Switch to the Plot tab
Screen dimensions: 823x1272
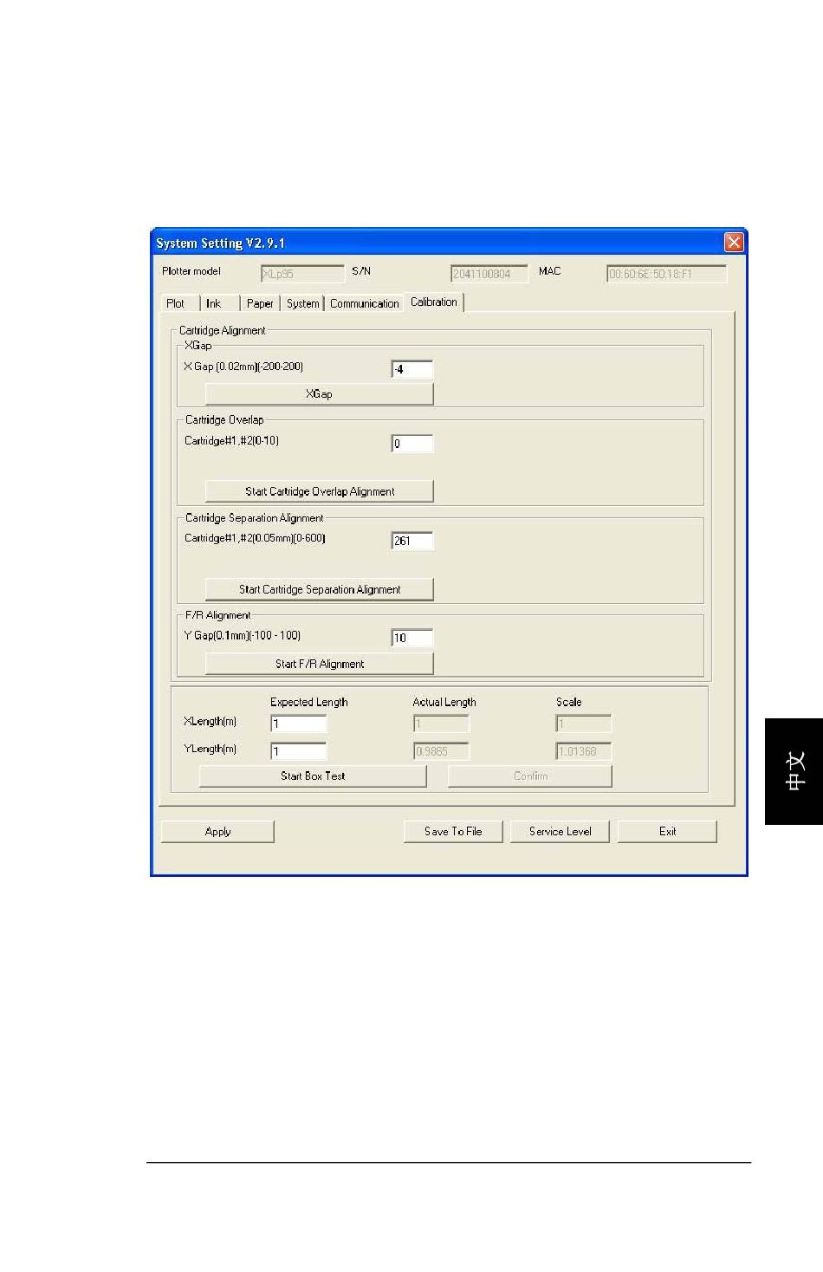176,303
